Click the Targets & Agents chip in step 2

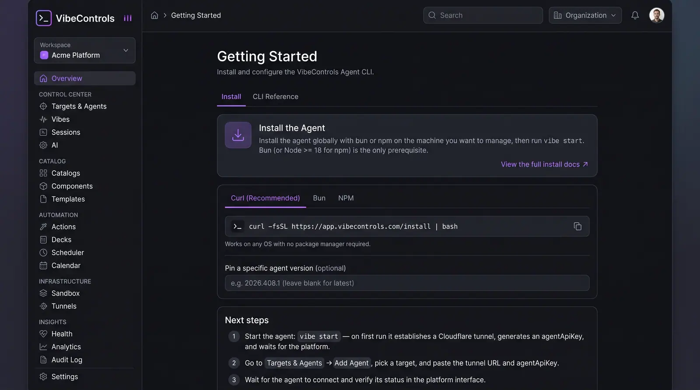coord(294,363)
